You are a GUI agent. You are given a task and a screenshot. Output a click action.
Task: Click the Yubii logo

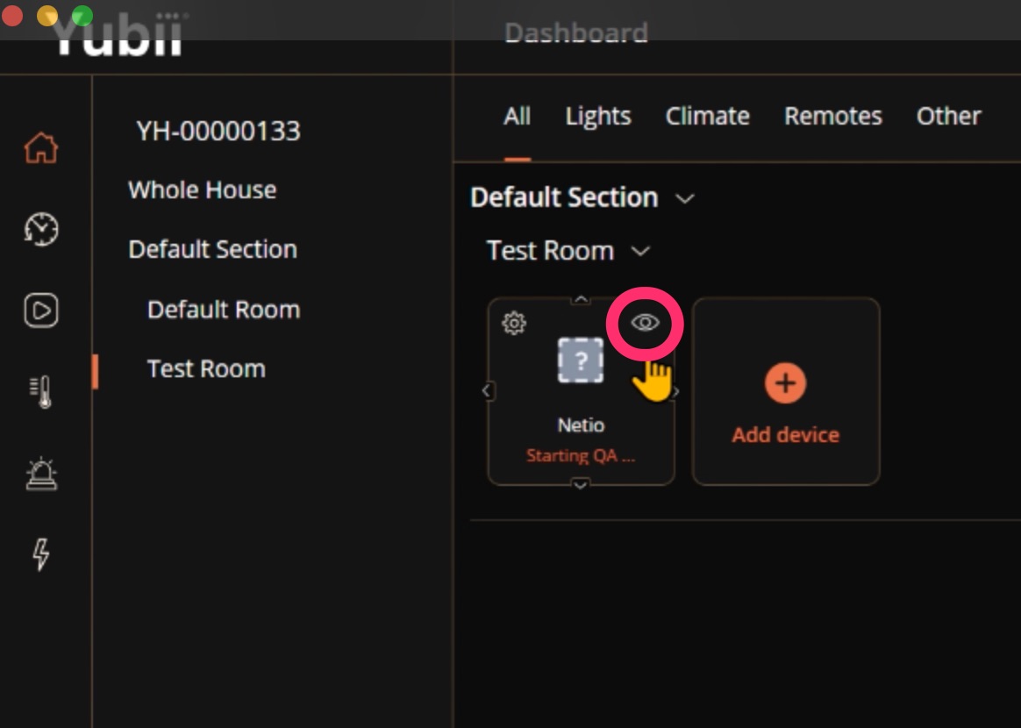click(x=118, y=36)
